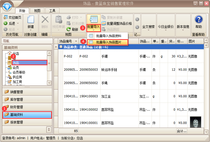Switch to the 开始 ribbon tab
This screenshot has width=210, height=142.
click(x=22, y=11)
